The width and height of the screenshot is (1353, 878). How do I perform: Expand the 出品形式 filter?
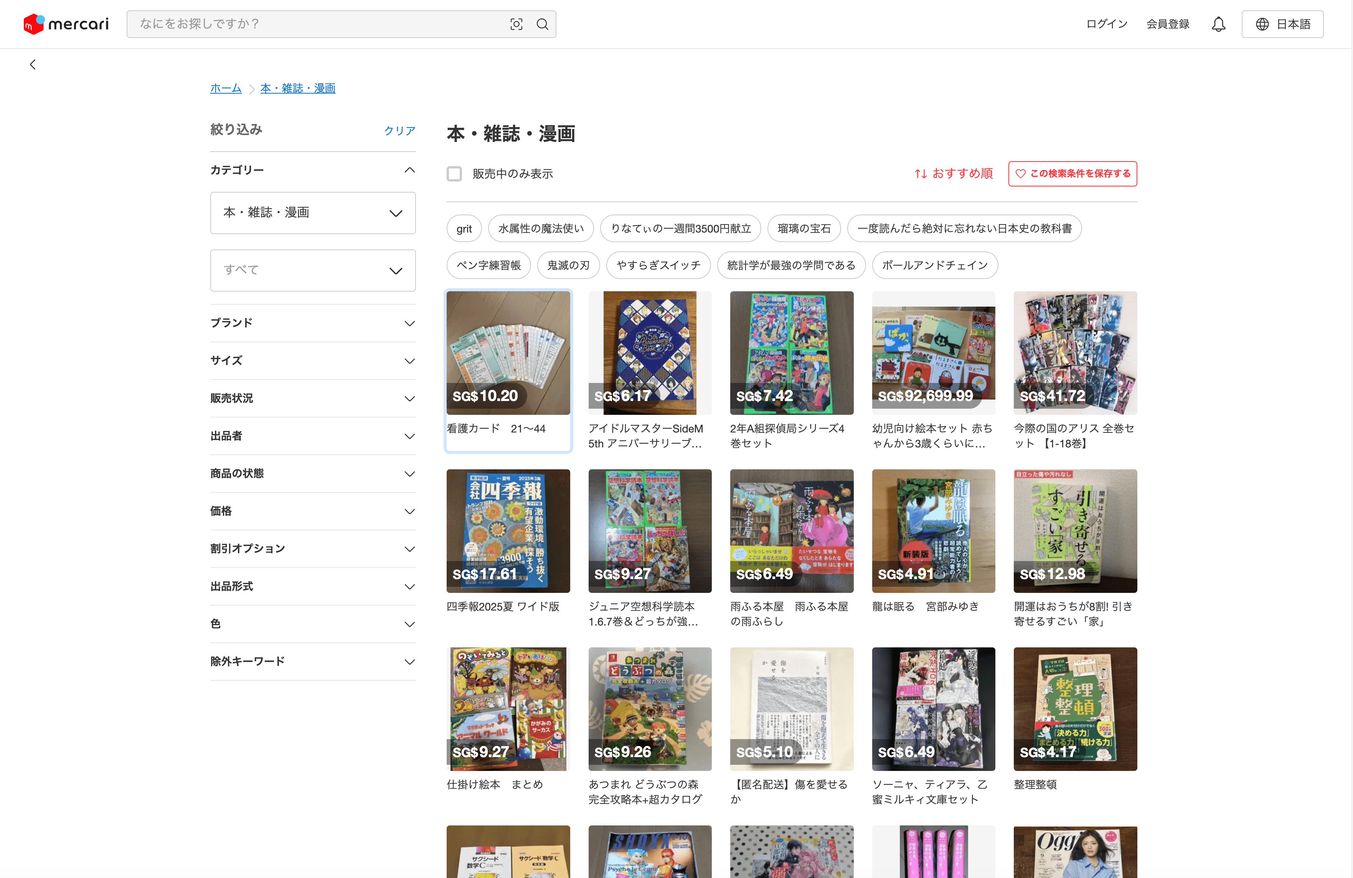click(x=313, y=586)
